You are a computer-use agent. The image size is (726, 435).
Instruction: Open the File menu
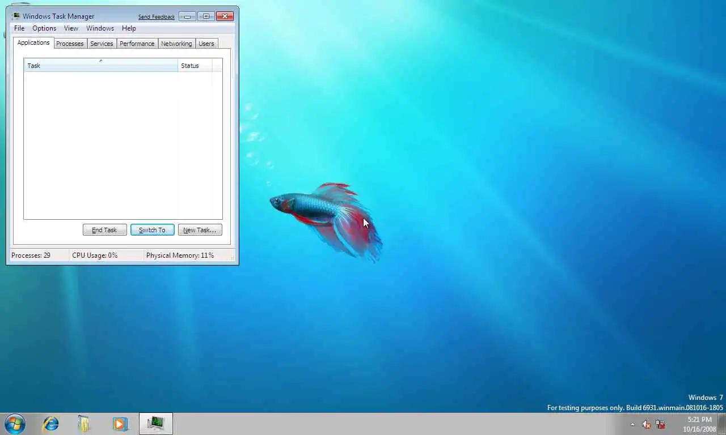pyautogui.click(x=19, y=28)
